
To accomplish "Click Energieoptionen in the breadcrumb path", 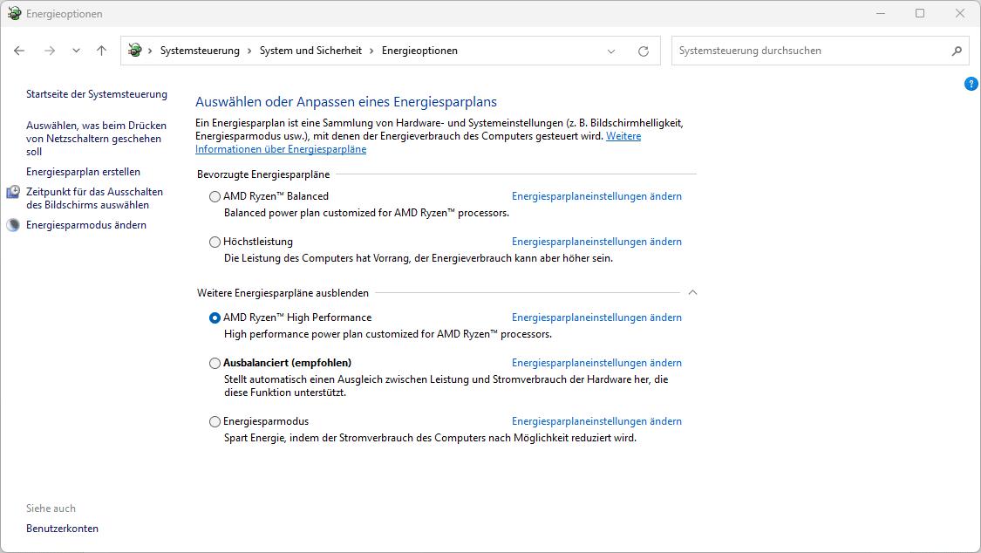I will coord(419,51).
